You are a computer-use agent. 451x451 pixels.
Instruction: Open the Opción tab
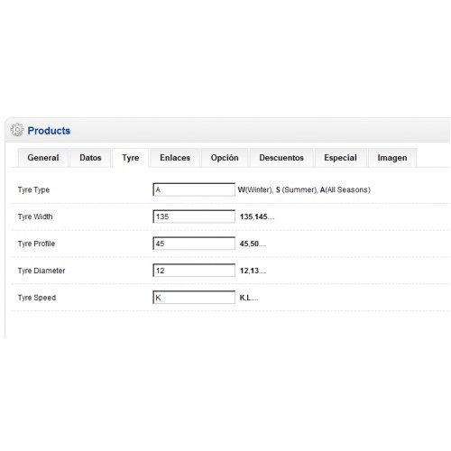coord(225,158)
